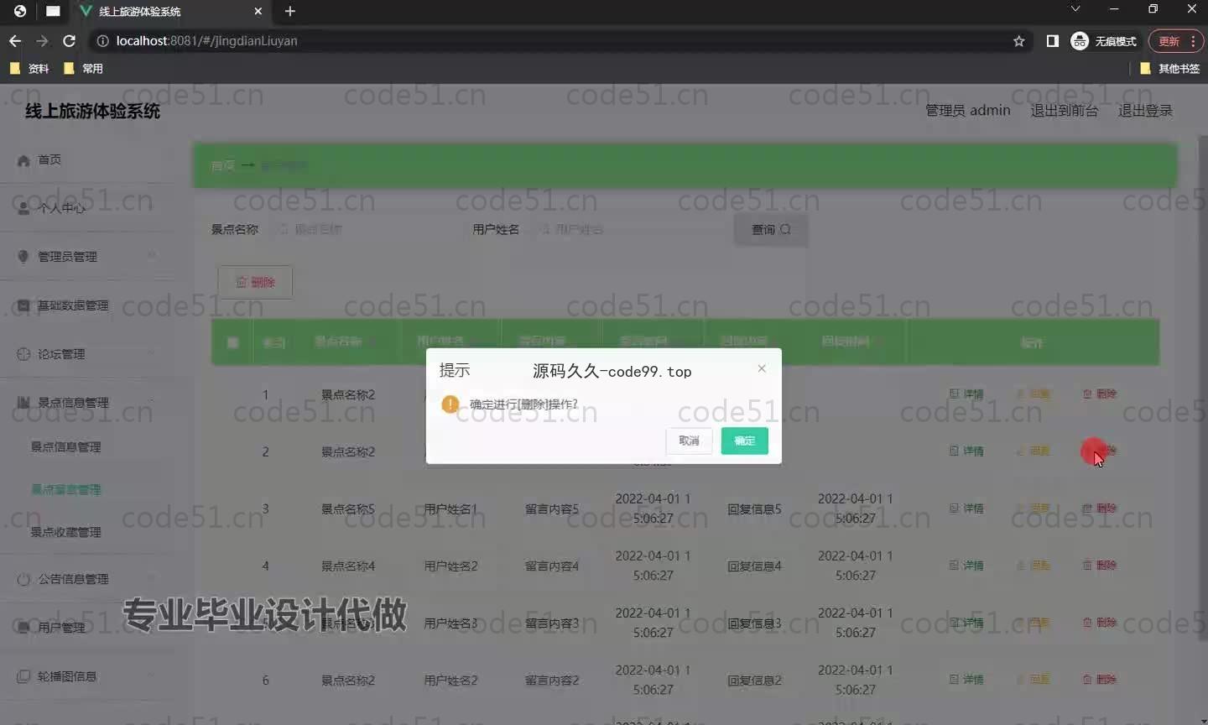
Task: Close the 提示 dialog with the X icon
Action: (762, 368)
